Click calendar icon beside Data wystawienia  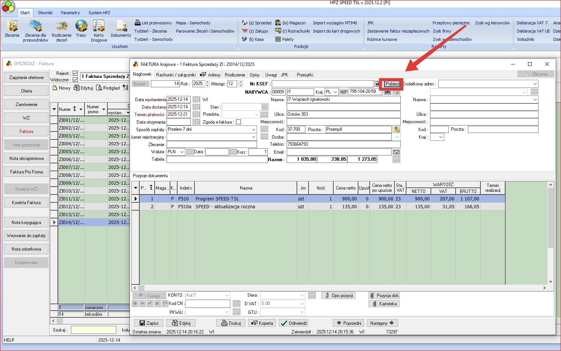[196, 100]
